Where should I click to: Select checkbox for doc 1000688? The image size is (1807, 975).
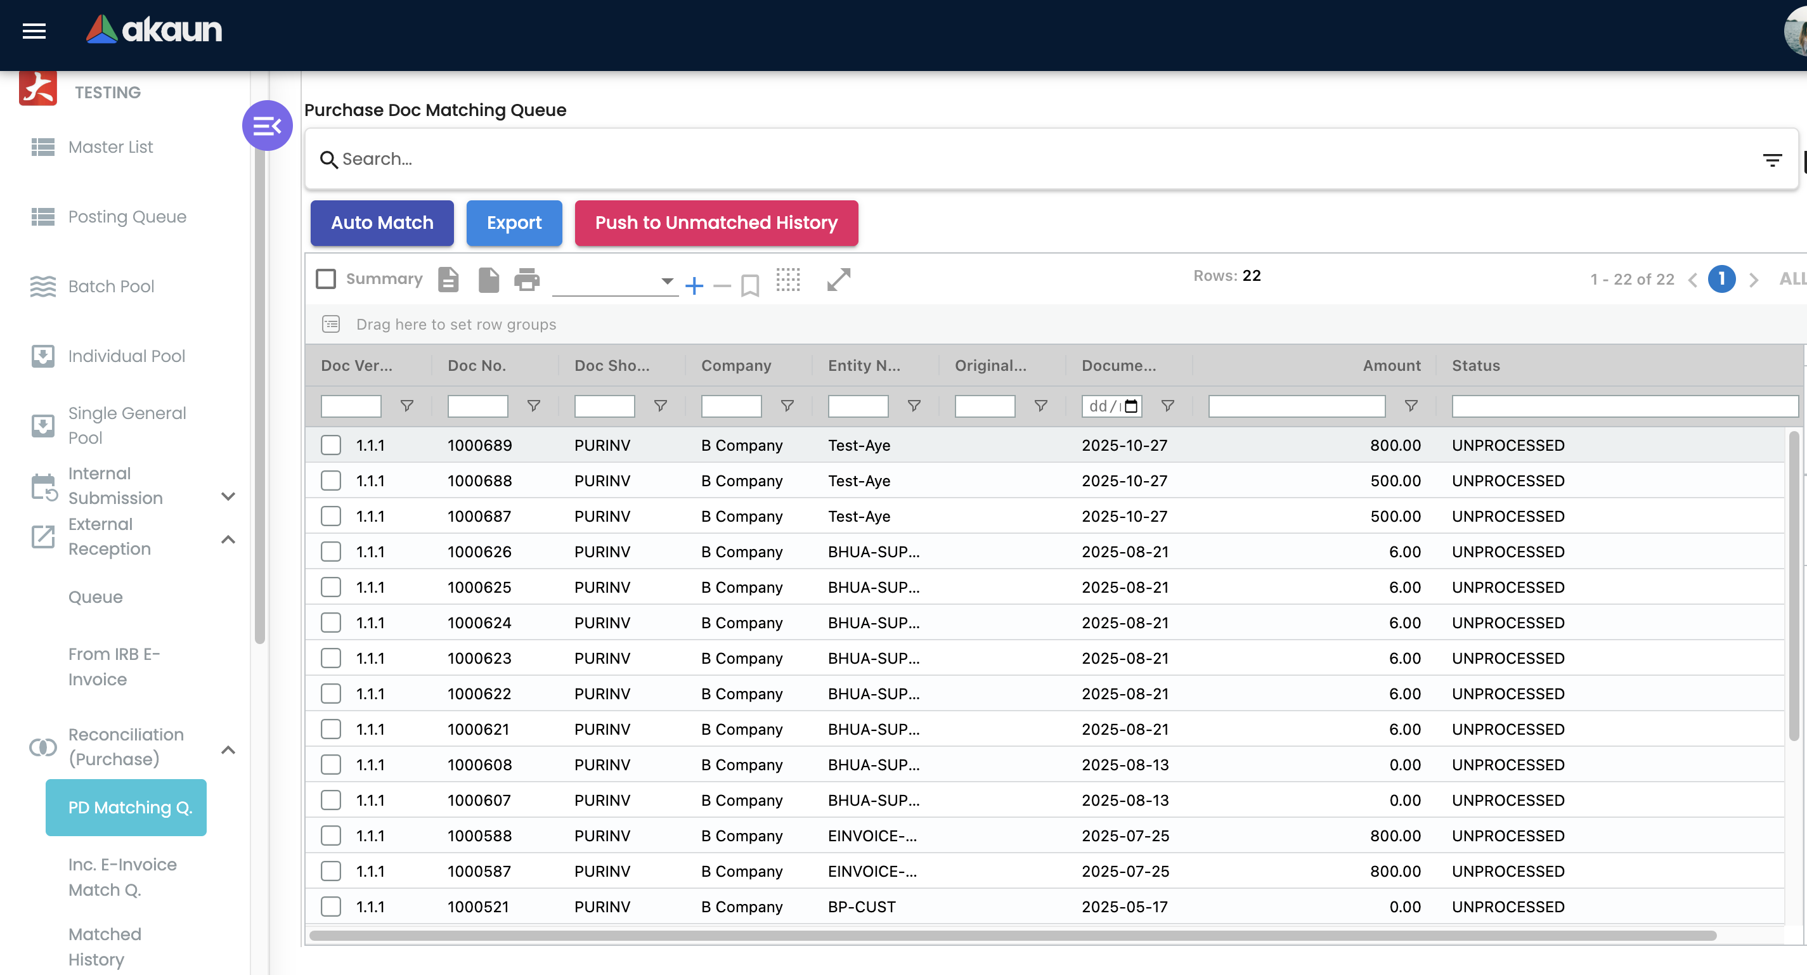click(331, 481)
